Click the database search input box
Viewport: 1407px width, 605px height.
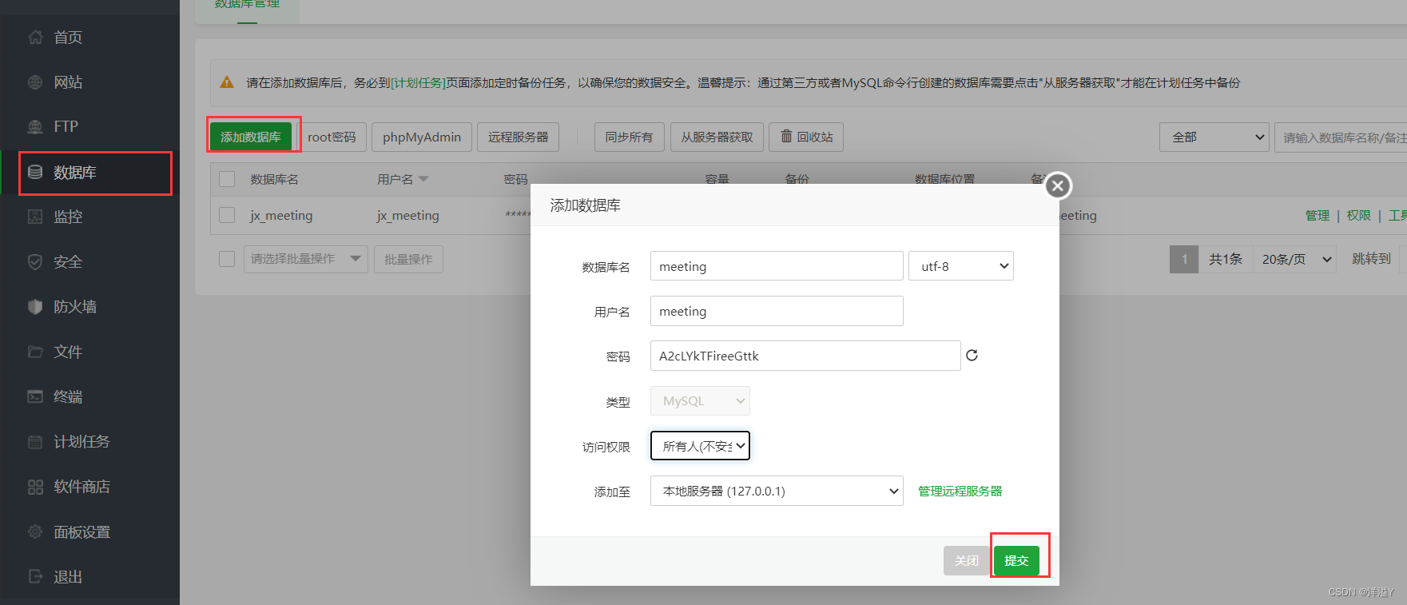[1341, 137]
